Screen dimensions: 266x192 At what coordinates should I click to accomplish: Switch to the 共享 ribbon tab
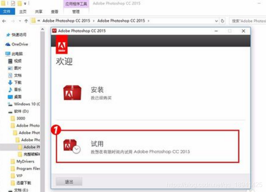[39, 12]
